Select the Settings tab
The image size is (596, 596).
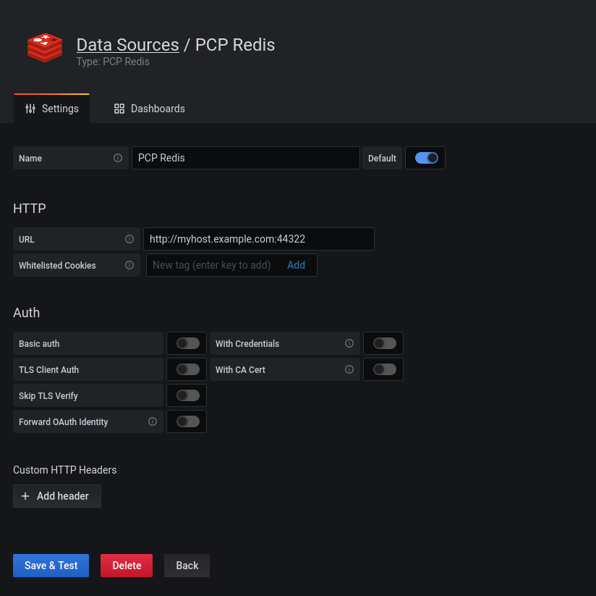pos(51,109)
